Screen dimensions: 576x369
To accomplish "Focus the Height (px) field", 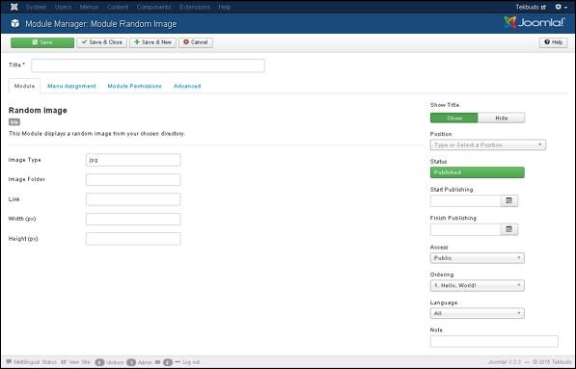I will (133, 239).
